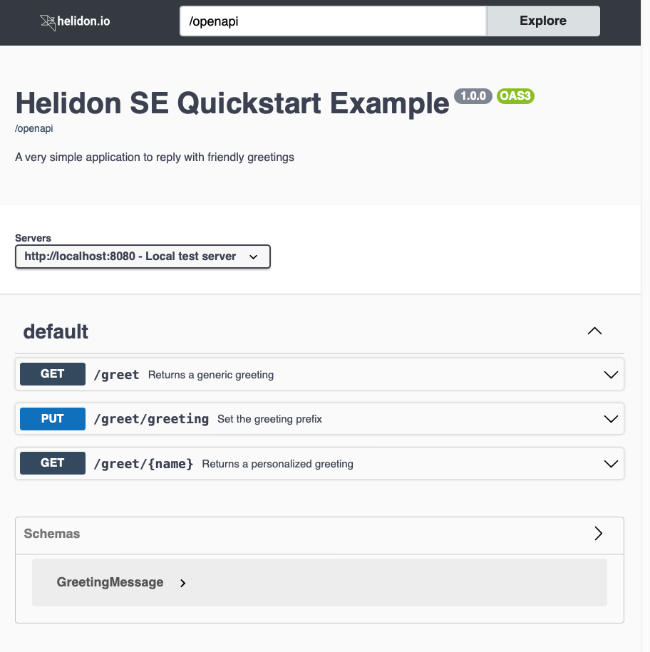650x652 pixels.
Task: Open the Servers dropdown
Action: tap(143, 256)
